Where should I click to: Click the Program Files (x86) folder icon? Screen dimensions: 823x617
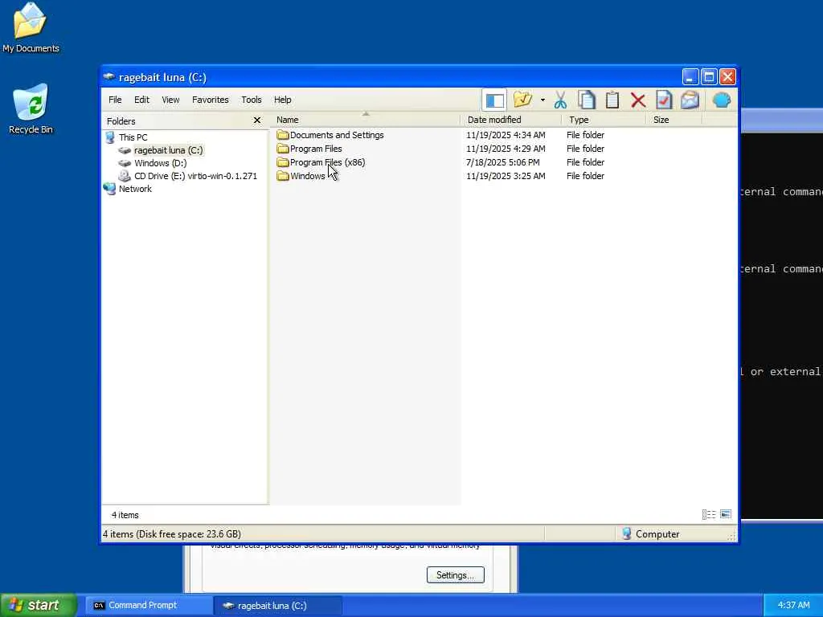283,162
